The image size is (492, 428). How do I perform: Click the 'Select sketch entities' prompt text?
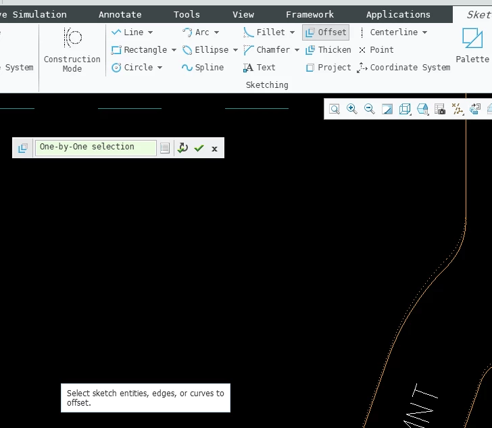(145, 398)
